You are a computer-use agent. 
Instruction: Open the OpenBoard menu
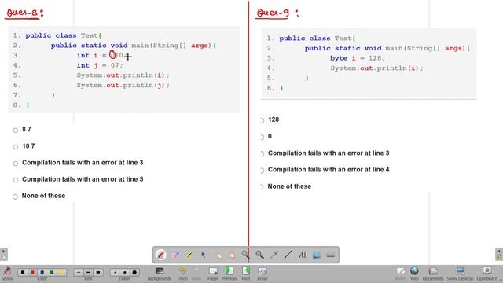click(x=487, y=274)
